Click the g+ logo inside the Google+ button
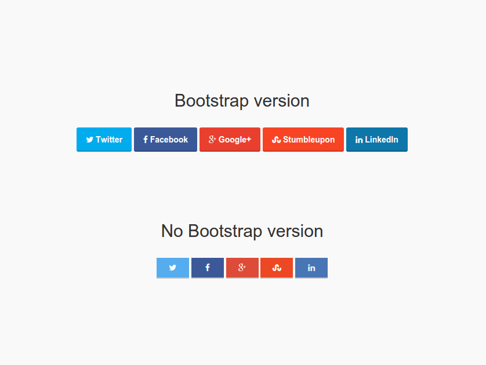486x365 pixels. pyautogui.click(x=212, y=139)
